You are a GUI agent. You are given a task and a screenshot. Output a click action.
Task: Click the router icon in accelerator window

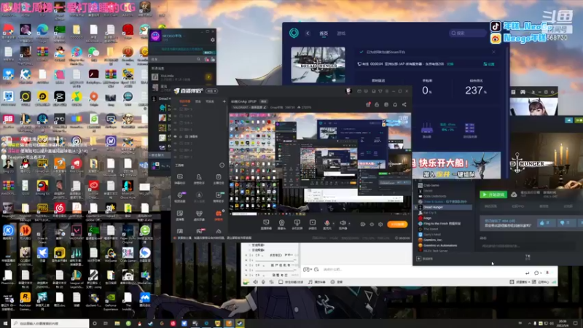[426, 130]
